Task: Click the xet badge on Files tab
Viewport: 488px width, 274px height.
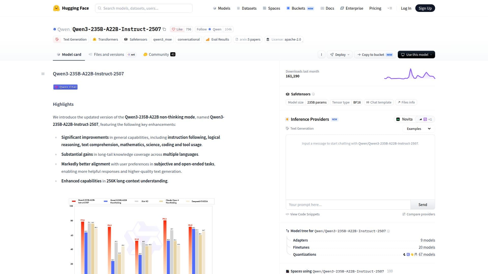Action: tap(131, 55)
